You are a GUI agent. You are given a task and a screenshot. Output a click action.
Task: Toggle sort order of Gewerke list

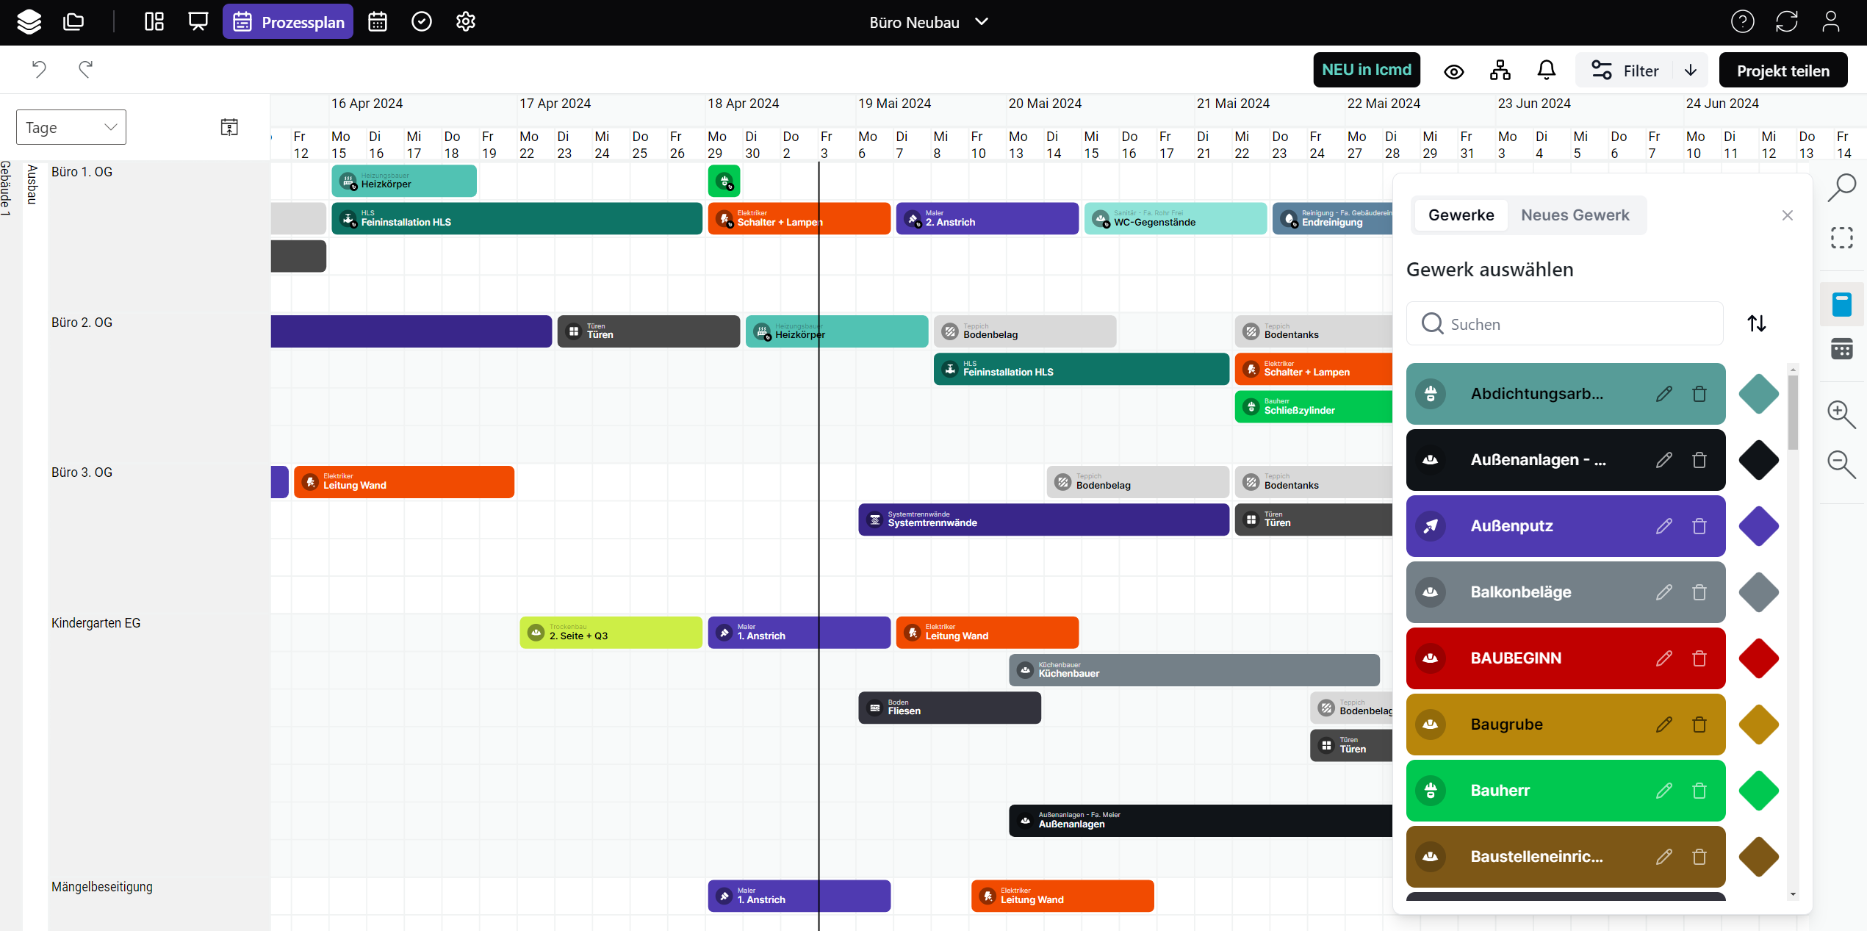point(1756,323)
